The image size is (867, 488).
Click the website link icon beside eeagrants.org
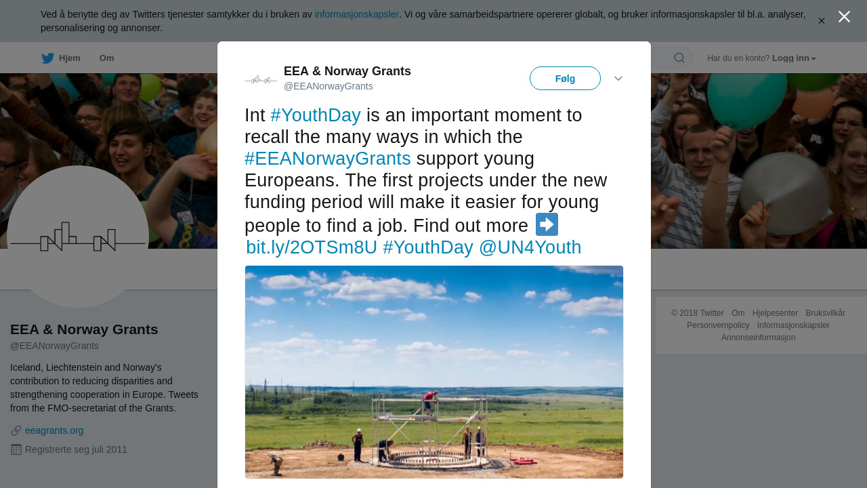16,431
